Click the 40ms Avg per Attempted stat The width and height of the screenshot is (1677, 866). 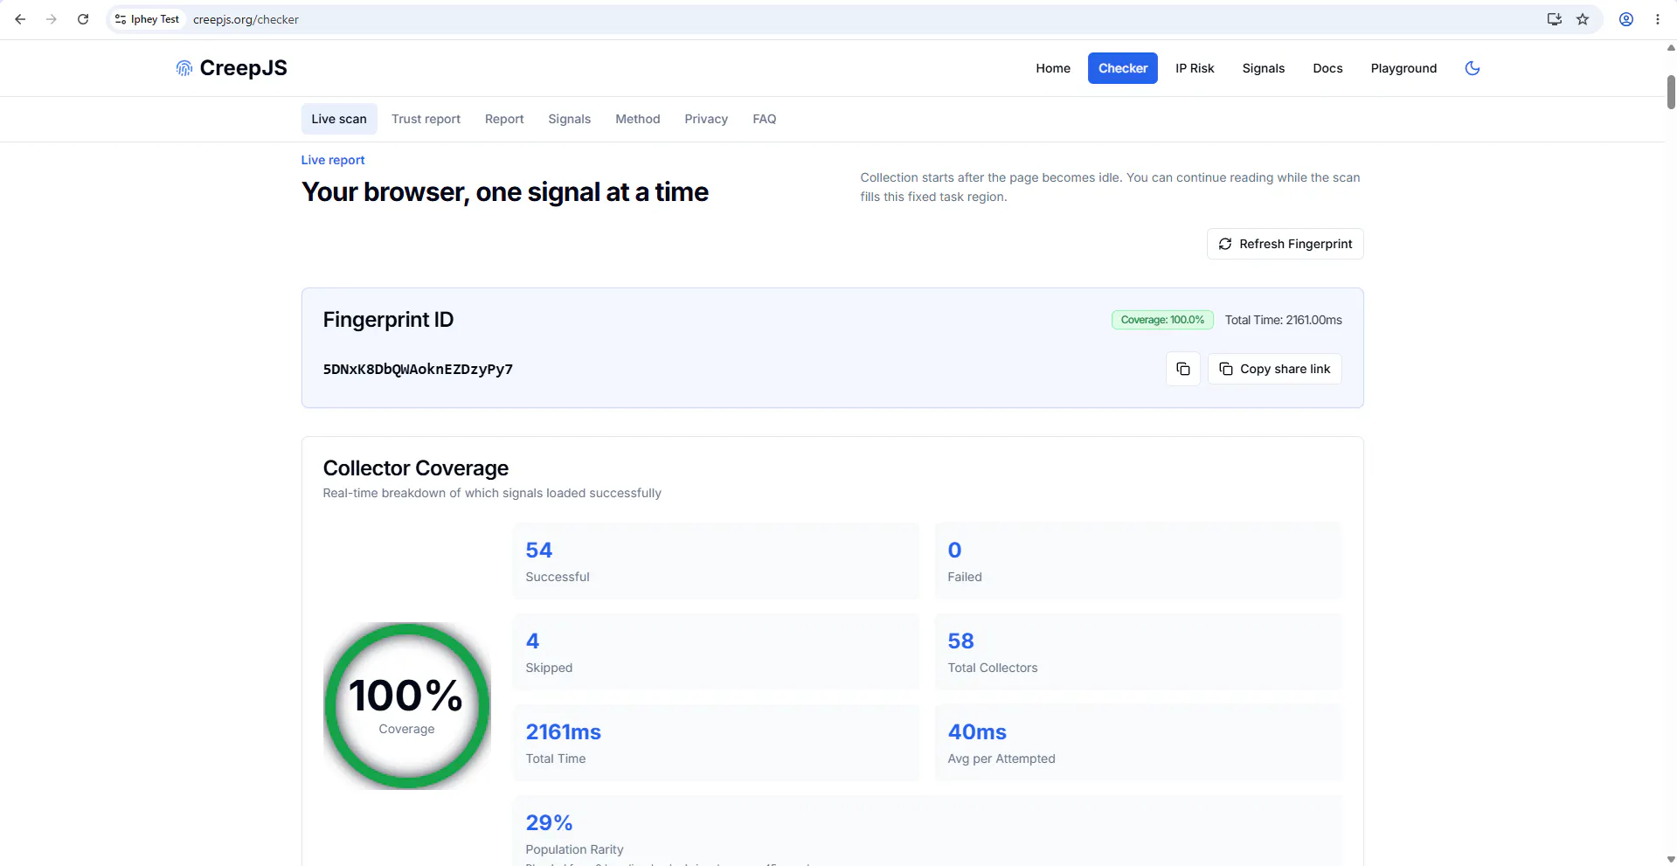point(1138,743)
